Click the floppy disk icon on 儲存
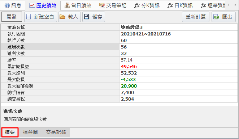The height and width of the screenshot is (139, 239). [87, 17]
